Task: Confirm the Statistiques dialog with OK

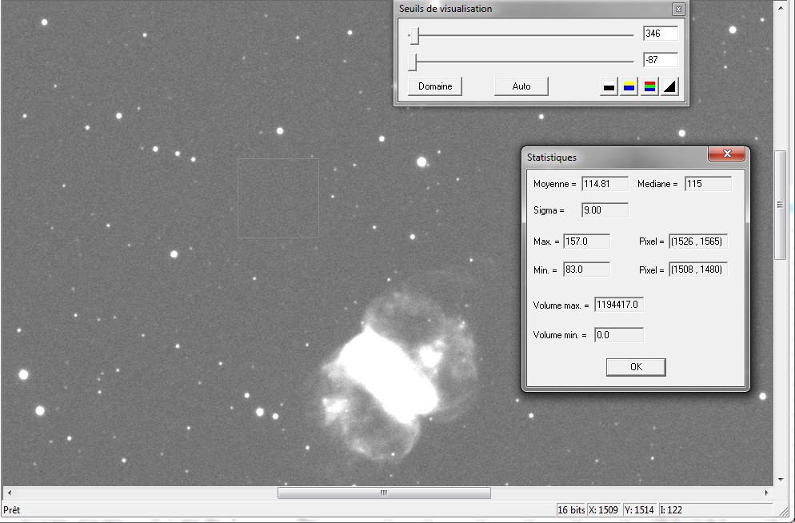Action: click(x=636, y=367)
